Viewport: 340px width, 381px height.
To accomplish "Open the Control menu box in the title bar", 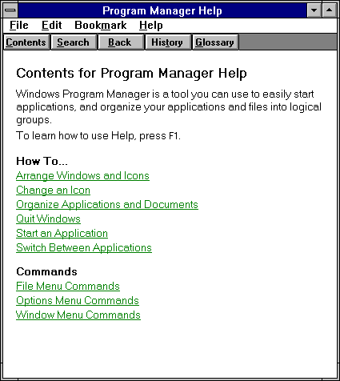I will 10,10.
